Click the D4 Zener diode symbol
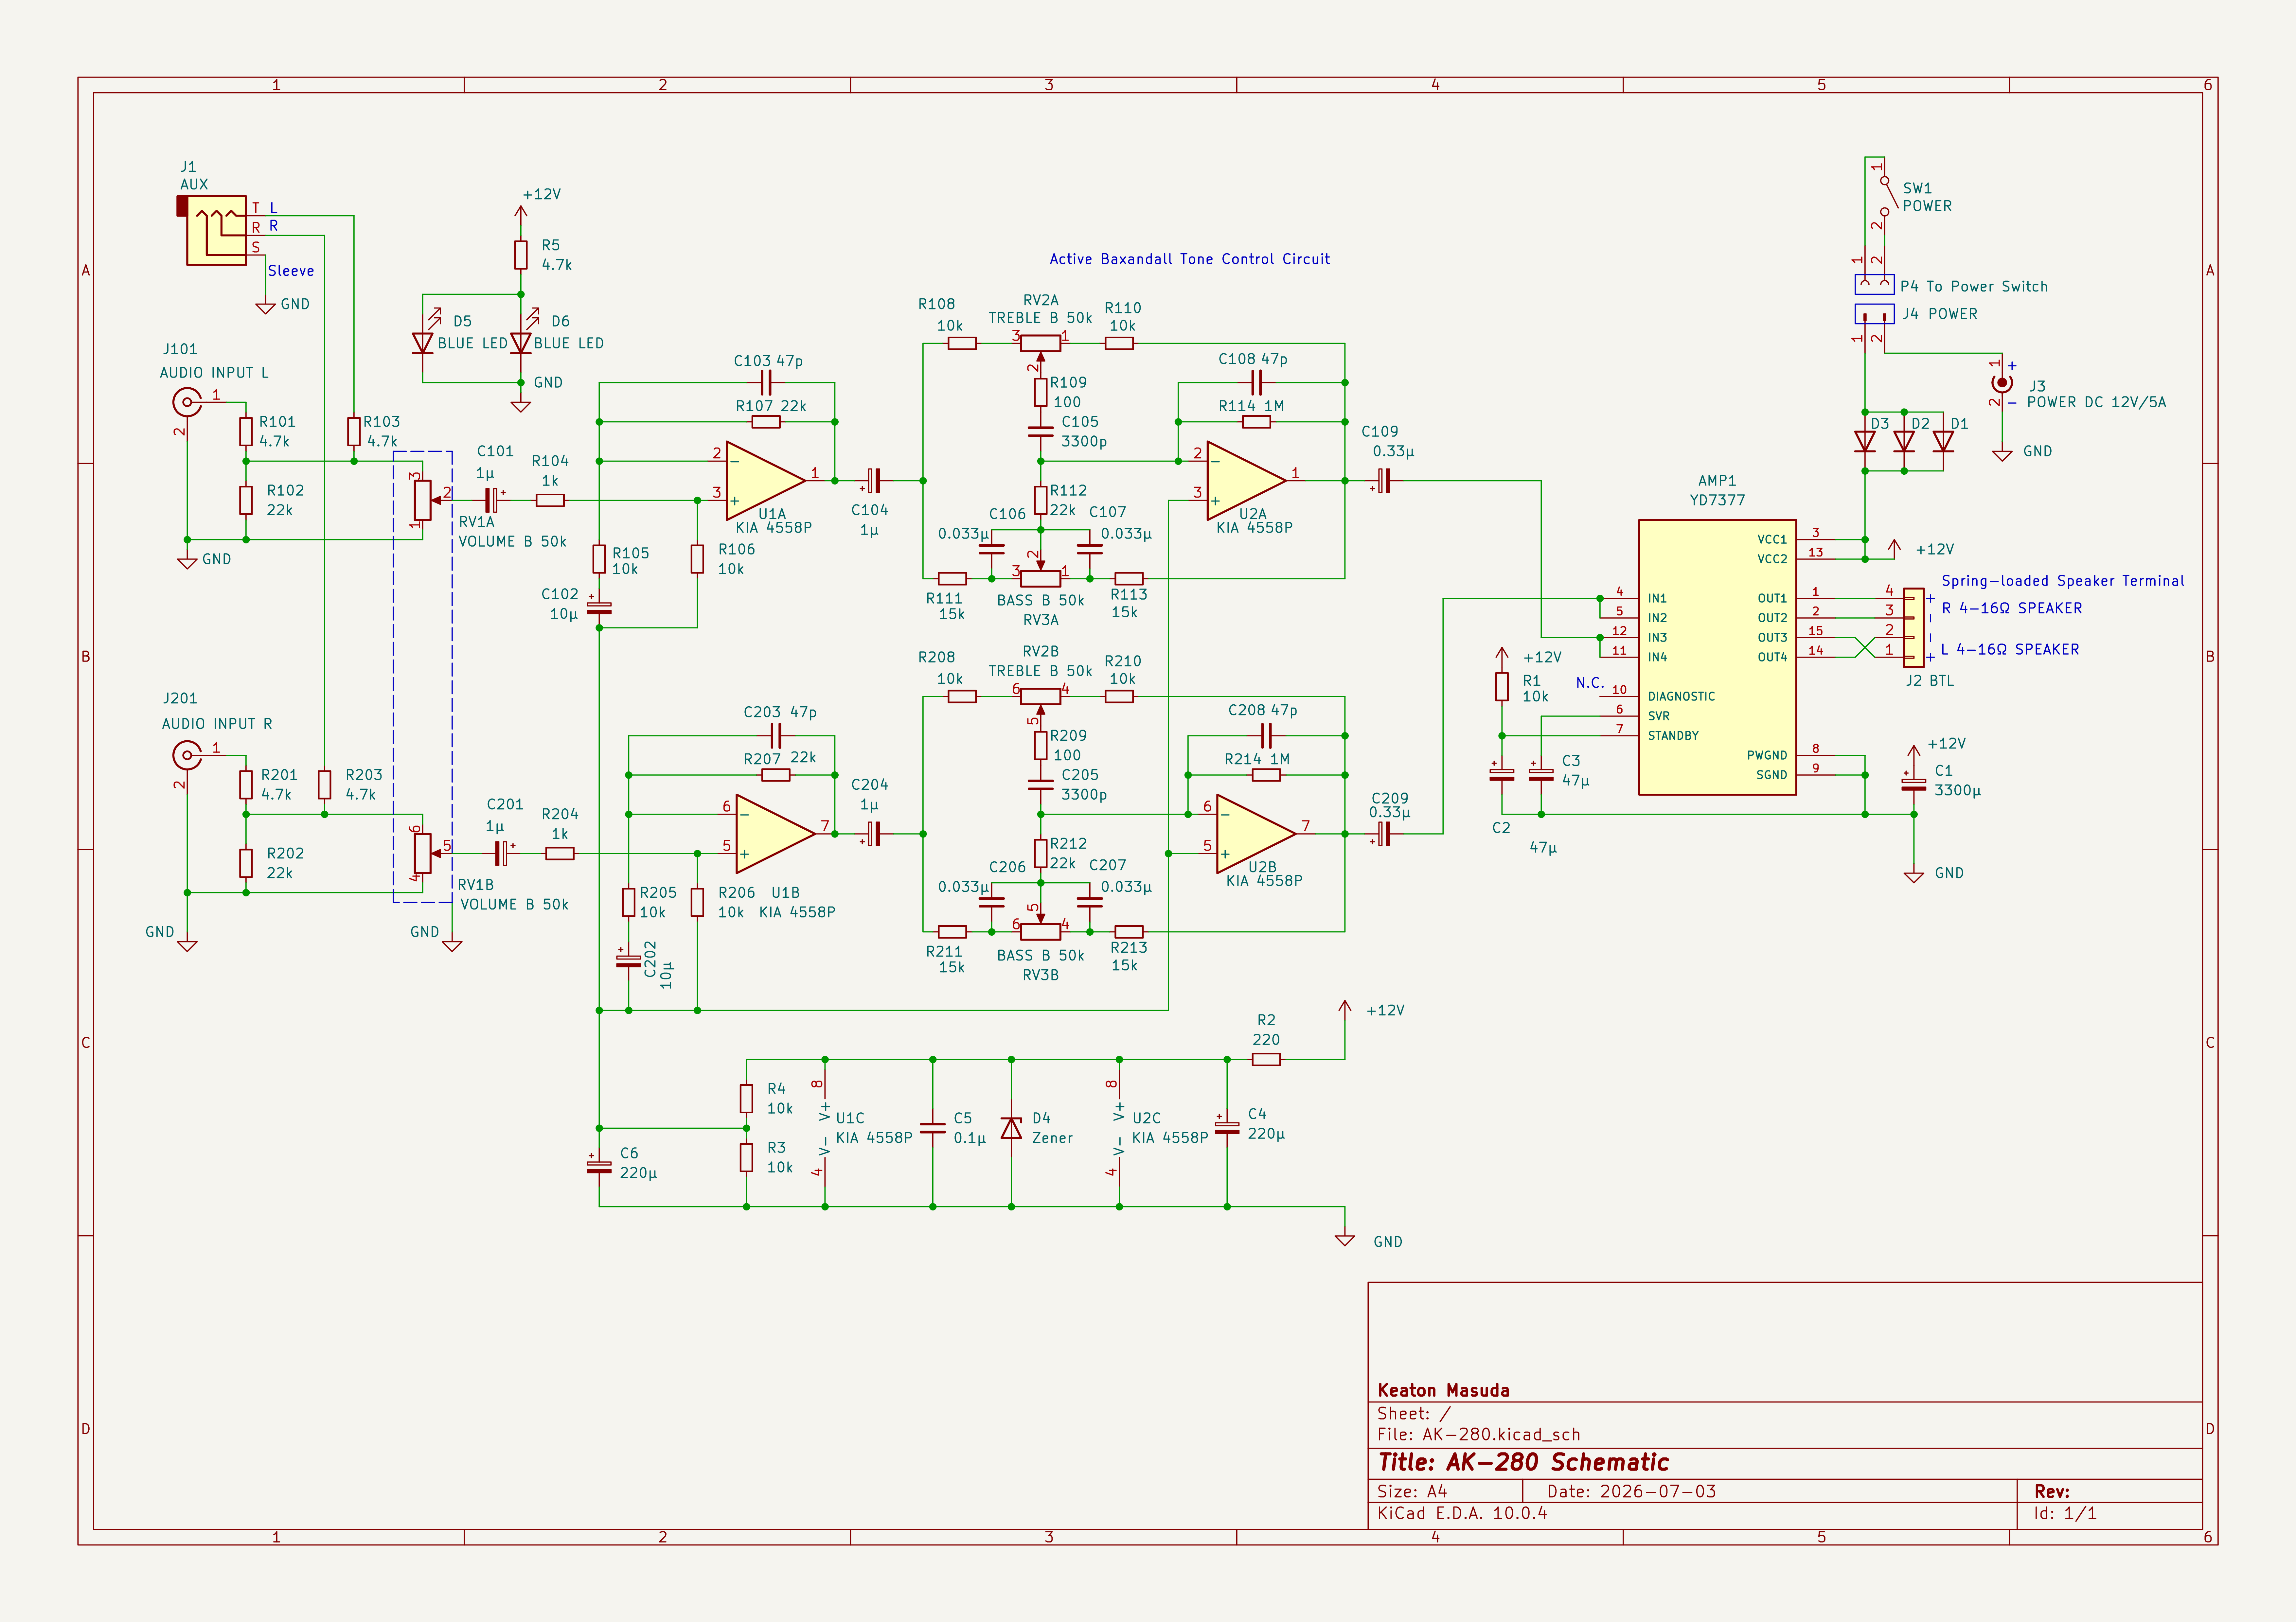The image size is (2296, 1622). 1011,1128
